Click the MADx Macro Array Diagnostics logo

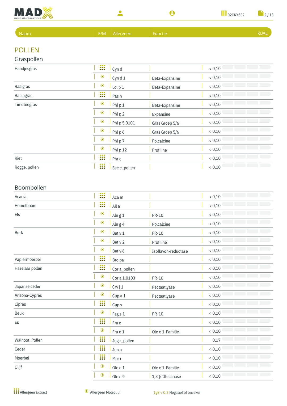pos(33,13)
